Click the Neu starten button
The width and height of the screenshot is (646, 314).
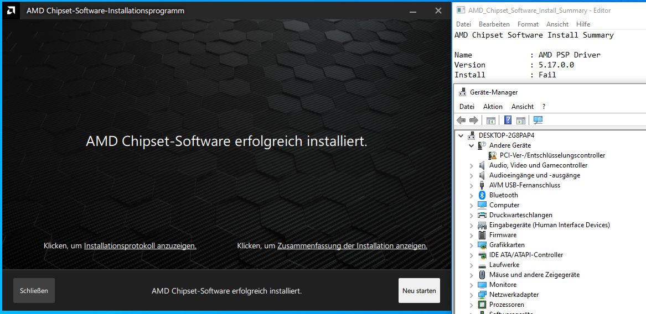(419, 291)
